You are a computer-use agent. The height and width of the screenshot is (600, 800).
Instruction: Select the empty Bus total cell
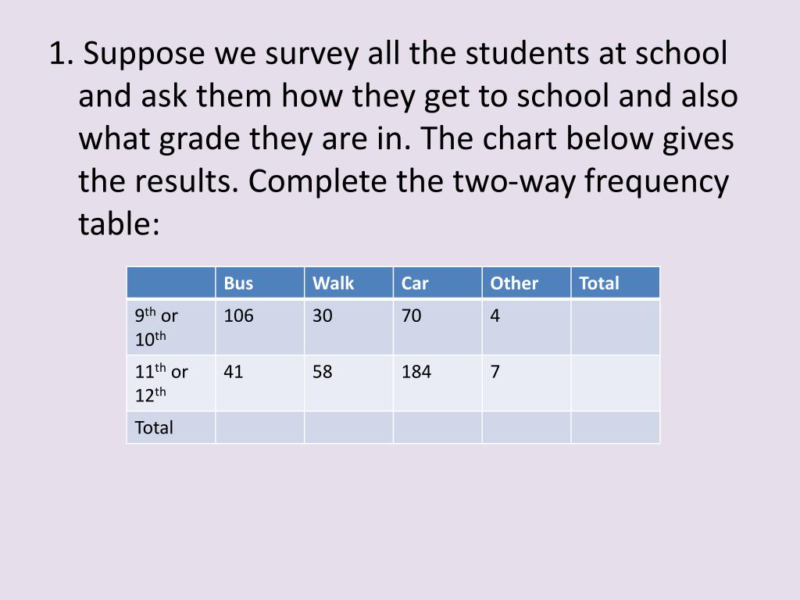pos(259,427)
